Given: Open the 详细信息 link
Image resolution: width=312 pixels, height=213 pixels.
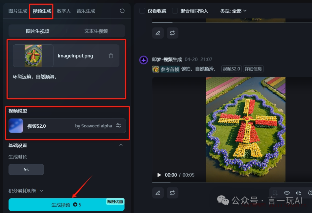Looking at the screenshot, I should [253, 69].
